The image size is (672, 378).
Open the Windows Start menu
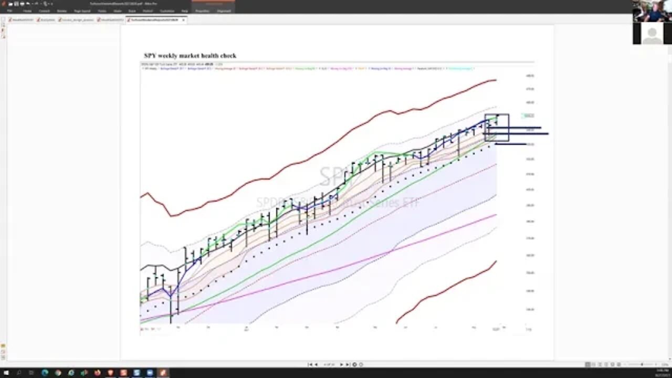click(x=5, y=373)
